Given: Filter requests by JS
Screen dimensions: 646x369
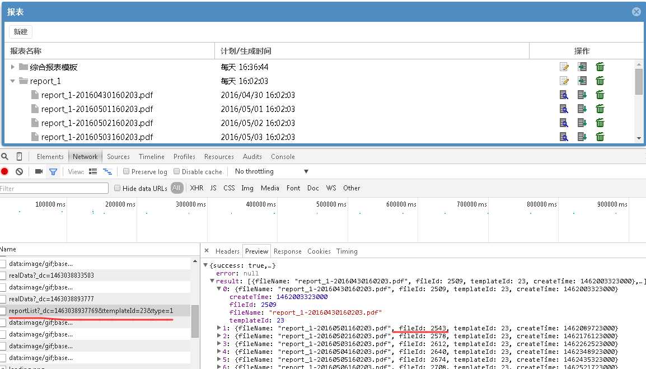Looking at the screenshot, I should (213, 188).
